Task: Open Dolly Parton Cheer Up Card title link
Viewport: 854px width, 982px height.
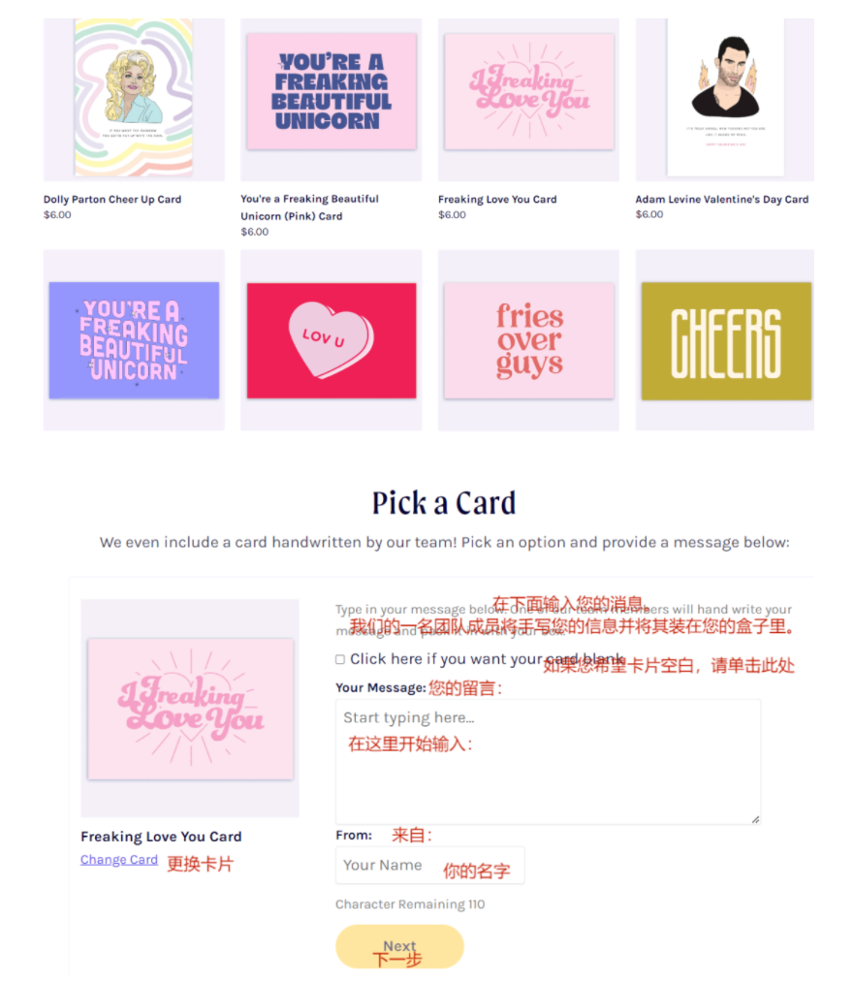Action: coord(112,199)
